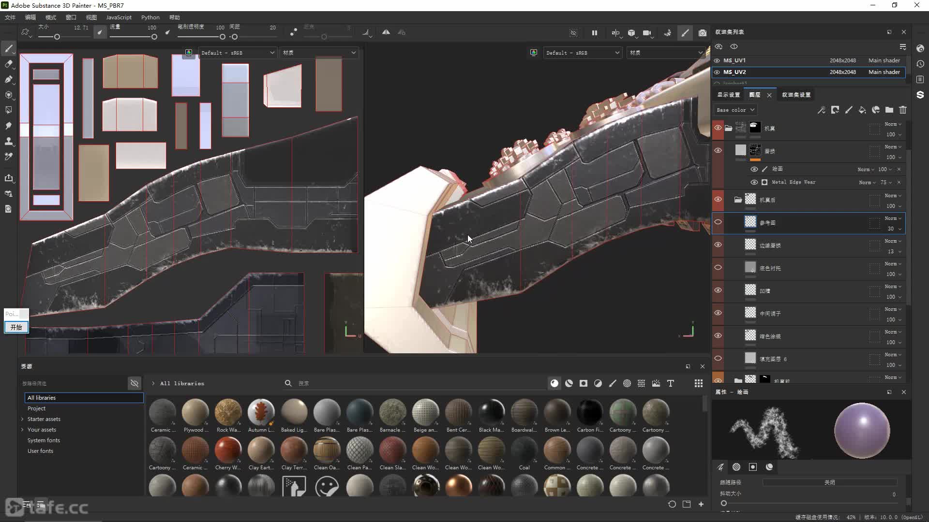Open the 编辑 menu
Image resolution: width=929 pixels, height=522 pixels.
coord(30,17)
